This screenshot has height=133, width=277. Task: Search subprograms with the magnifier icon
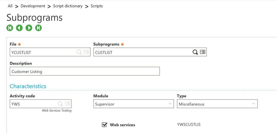[195, 52]
